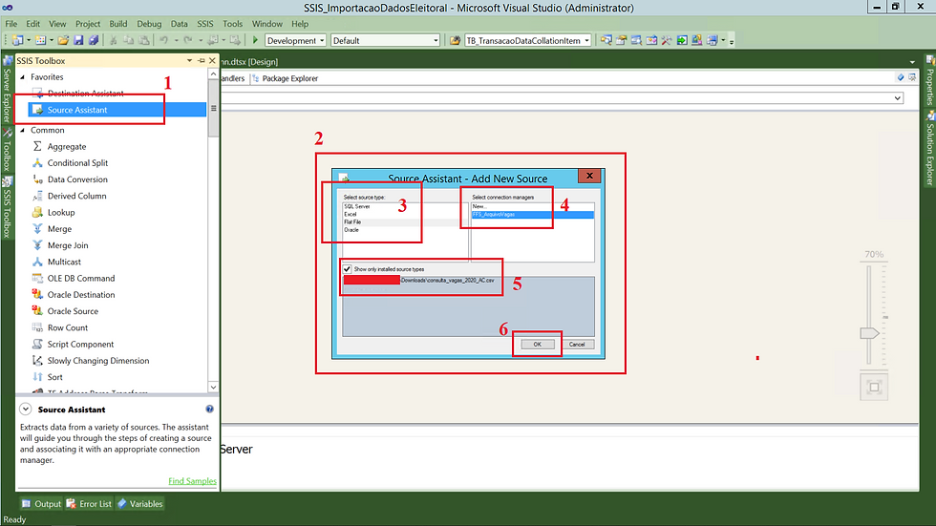Open the SSIS Toolbox window position menu
936x526 pixels.
(x=189, y=61)
